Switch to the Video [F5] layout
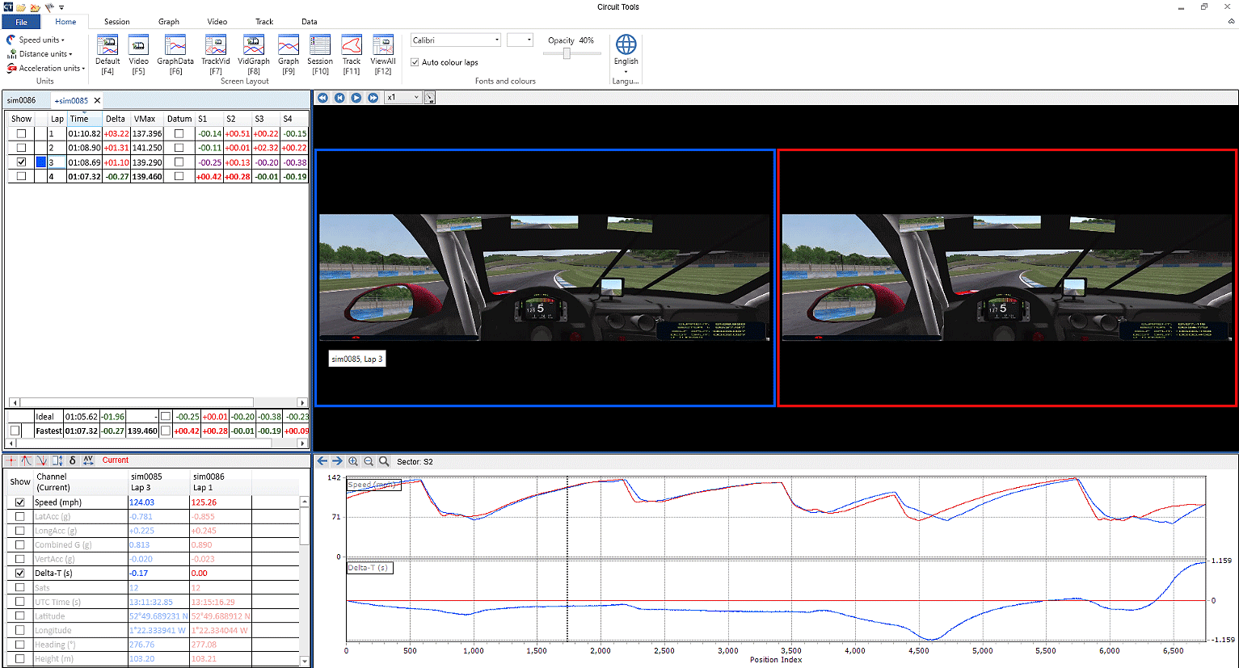Screen dimensions: 1239x668 (x=138, y=55)
